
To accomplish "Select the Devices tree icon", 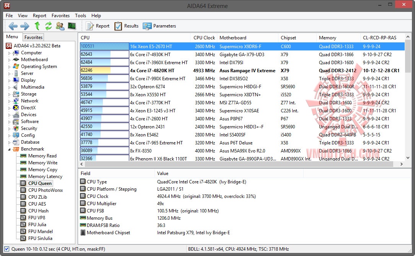I will point(16,115).
